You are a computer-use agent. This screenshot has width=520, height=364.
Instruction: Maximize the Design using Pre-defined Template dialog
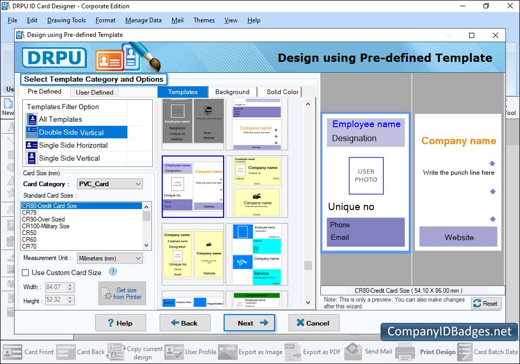[472, 35]
